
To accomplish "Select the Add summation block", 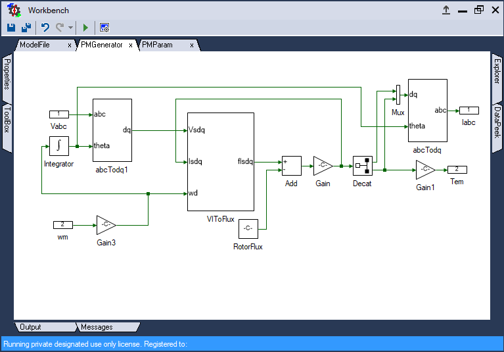I will (x=292, y=166).
